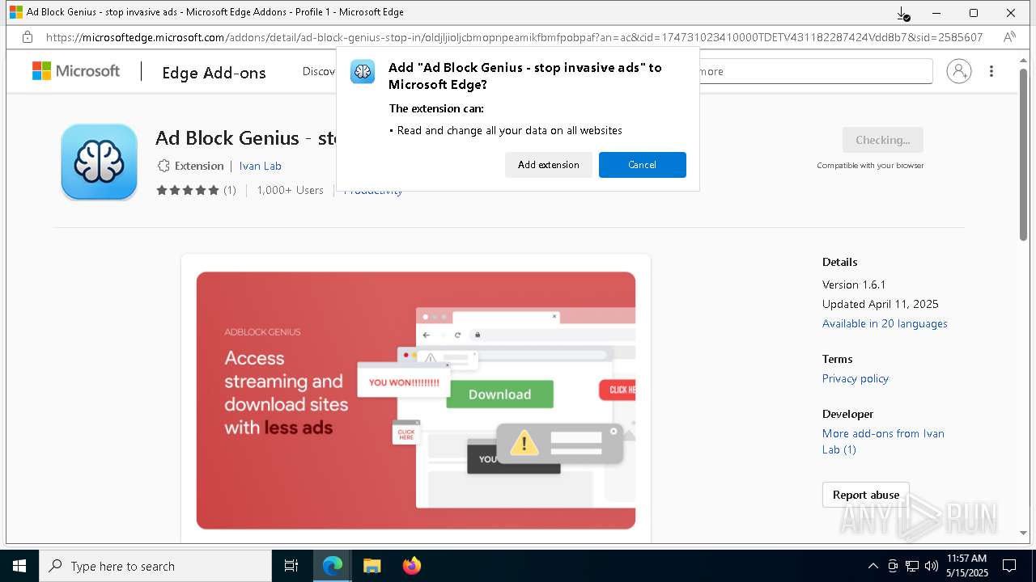Open File Explorer from taskbar

[372, 566]
